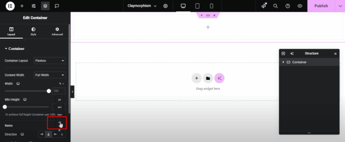Toggle Structure panel collapse-all icon
The width and height of the screenshot is (345, 142).
pos(283,53)
